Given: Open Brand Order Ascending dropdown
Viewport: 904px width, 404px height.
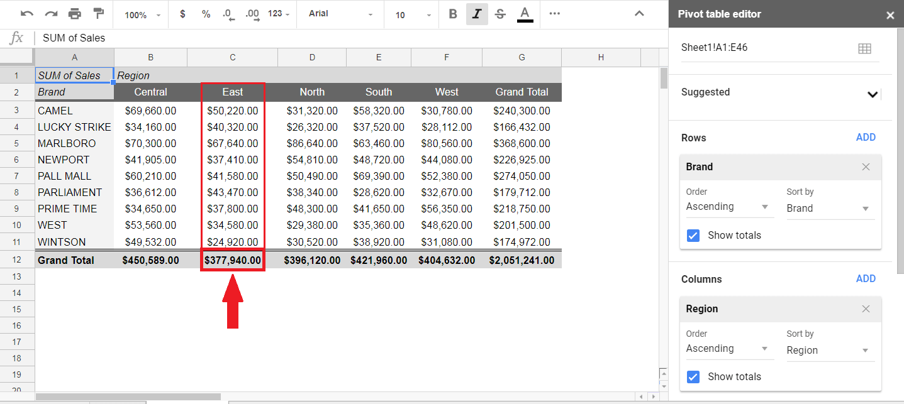Looking at the screenshot, I should [727, 207].
